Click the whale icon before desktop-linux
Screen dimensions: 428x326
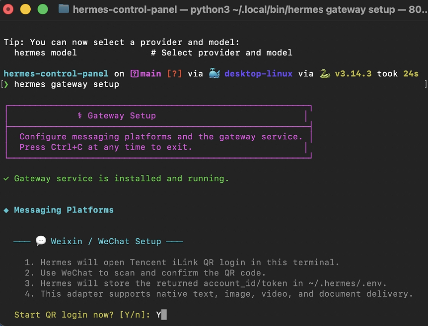point(214,73)
